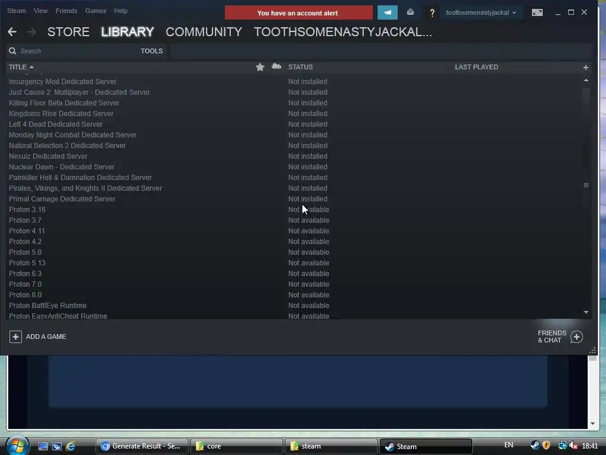Click the search magnifier icon
The height and width of the screenshot is (455, 606).
click(x=12, y=51)
